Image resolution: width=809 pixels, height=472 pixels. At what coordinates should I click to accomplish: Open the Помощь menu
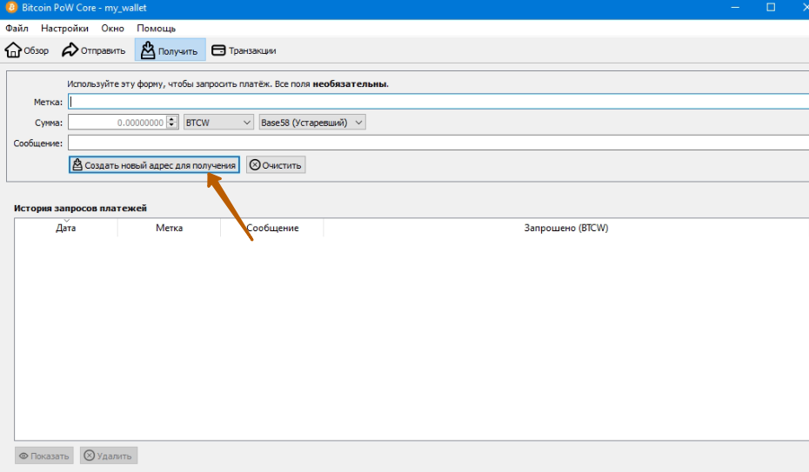[156, 29]
